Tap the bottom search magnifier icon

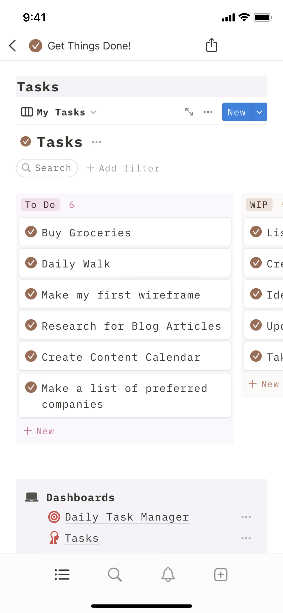115,574
